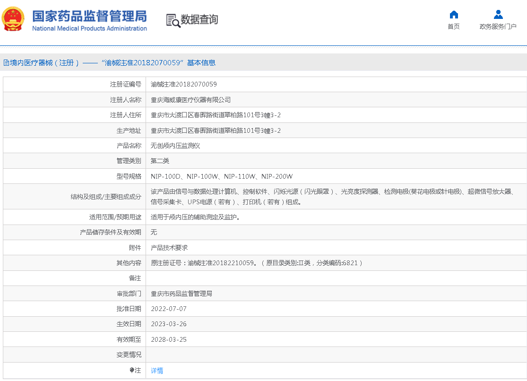Viewport: 527px width, 381px height.
Task: Select registration number value 渝械注准20182070059
Action: pos(184,85)
